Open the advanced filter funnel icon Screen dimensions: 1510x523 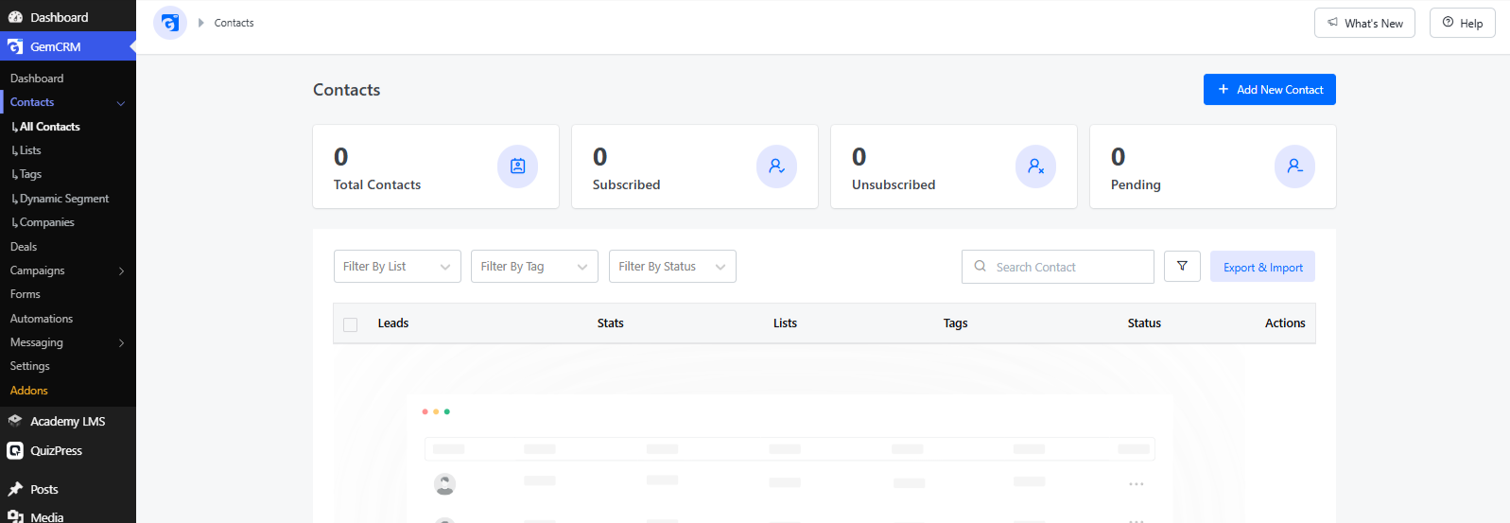[x=1182, y=266]
